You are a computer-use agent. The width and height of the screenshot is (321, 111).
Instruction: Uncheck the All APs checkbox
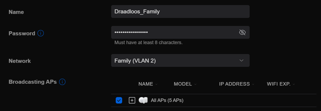click(x=119, y=101)
